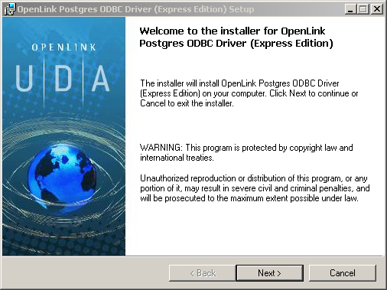Image resolution: width=387 pixels, height=290 pixels.
Task: Click the Next button to continue
Action: tap(270, 273)
